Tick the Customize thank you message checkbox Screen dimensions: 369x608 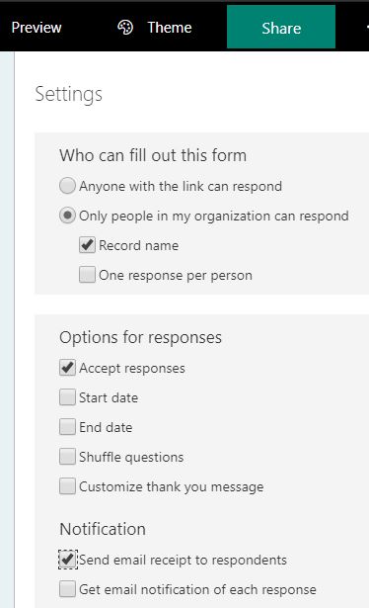point(67,486)
